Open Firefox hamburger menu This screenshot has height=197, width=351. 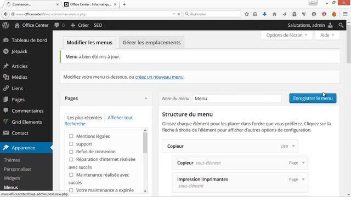click(x=345, y=14)
